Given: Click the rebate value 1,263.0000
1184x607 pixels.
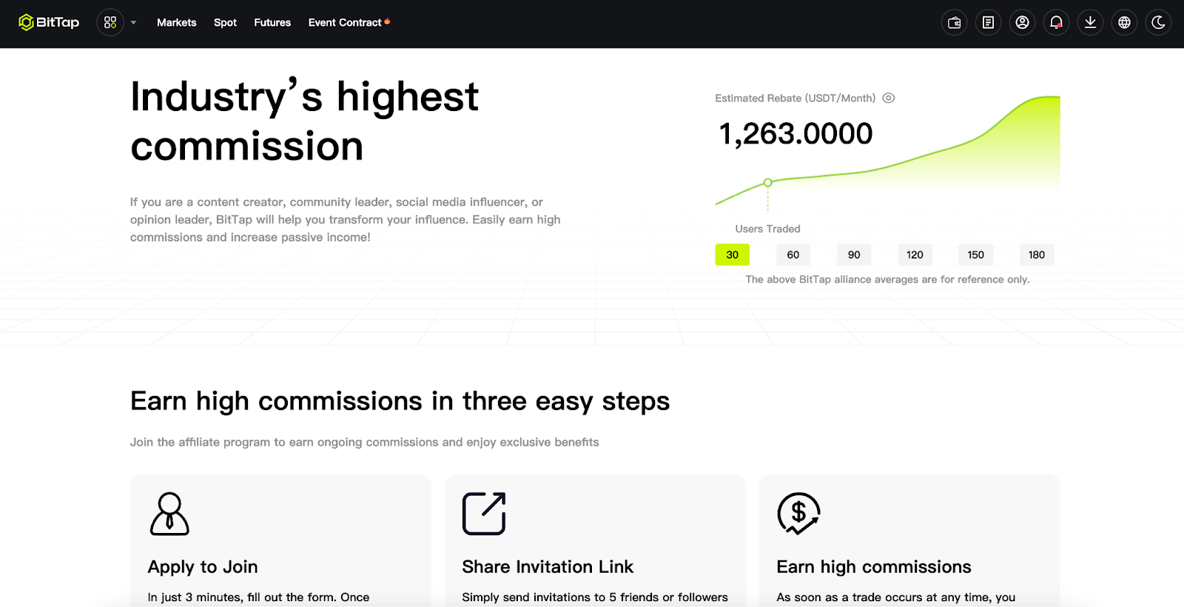Looking at the screenshot, I should tap(795, 134).
